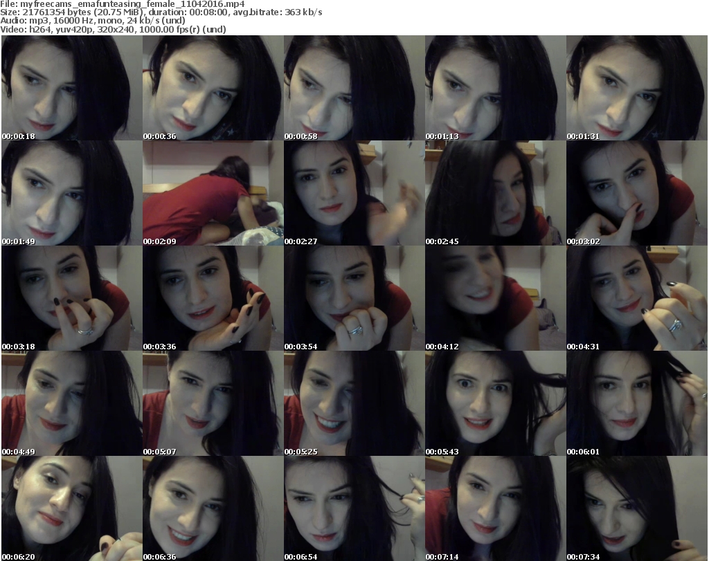
Task: Open the frame stamped 00:02:09
Action: pos(213,193)
